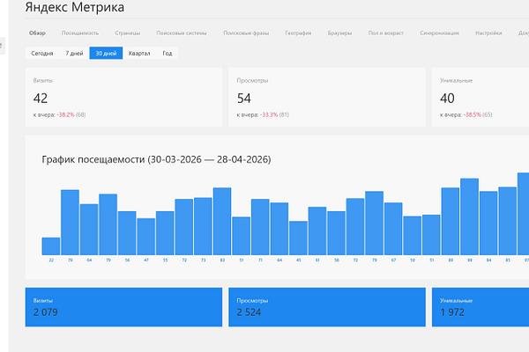Screen dimensions: 529x352
Task: Open the Страницы tab
Action: point(128,33)
